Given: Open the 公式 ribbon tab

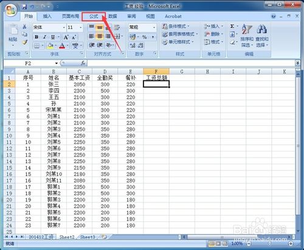Looking at the screenshot, I should (x=94, y=16).
